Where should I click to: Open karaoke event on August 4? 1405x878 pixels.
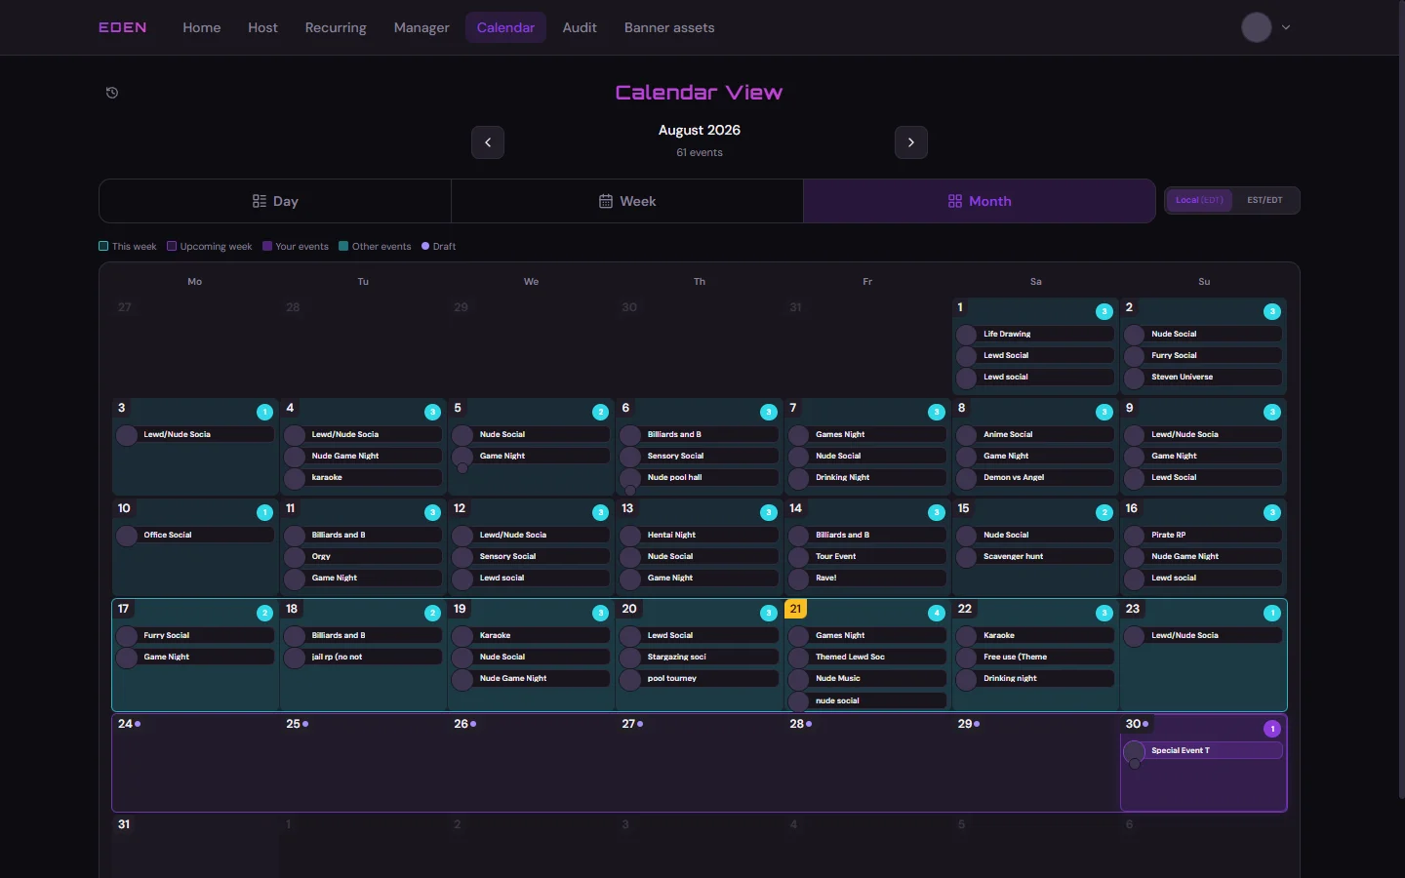363,477
